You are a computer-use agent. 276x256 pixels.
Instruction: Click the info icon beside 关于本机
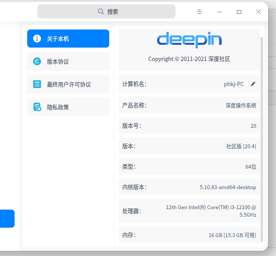tap(37, 39)
